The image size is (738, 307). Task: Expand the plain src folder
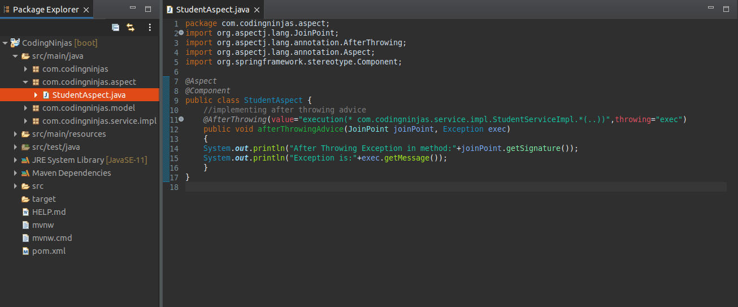pos(15,186)
